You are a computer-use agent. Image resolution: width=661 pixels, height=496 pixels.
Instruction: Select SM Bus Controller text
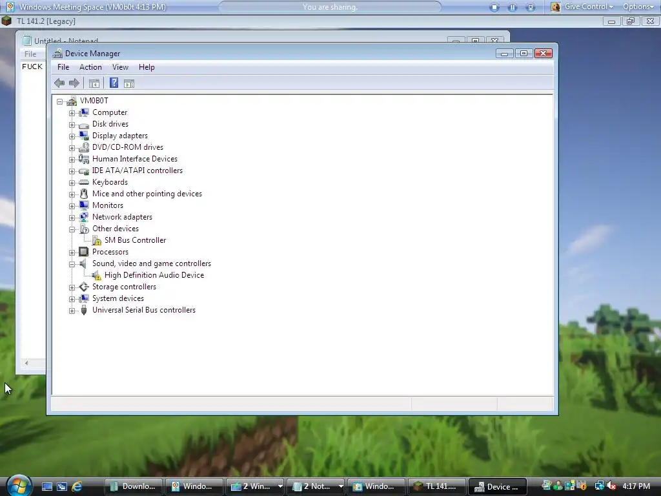(x=136, y=240)
